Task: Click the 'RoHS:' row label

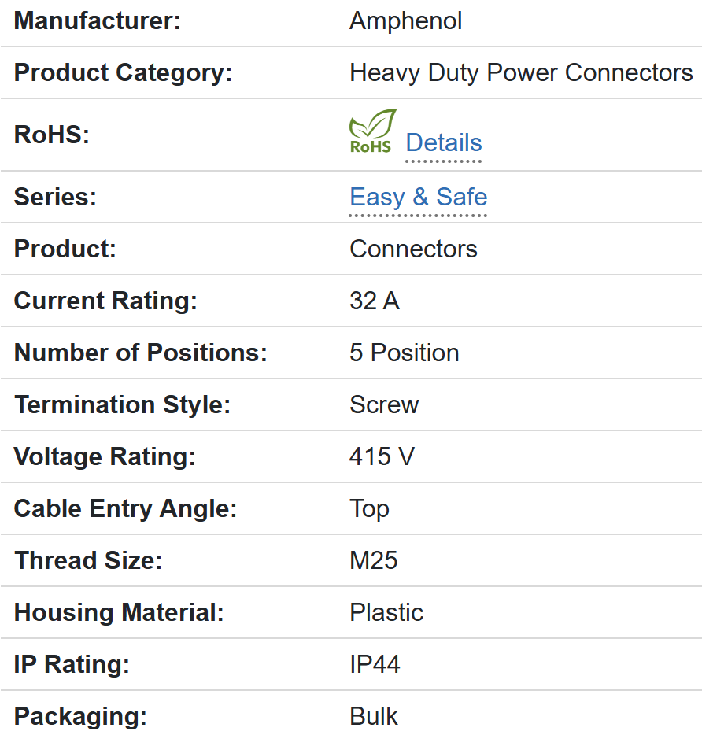Action: point(52,135)
